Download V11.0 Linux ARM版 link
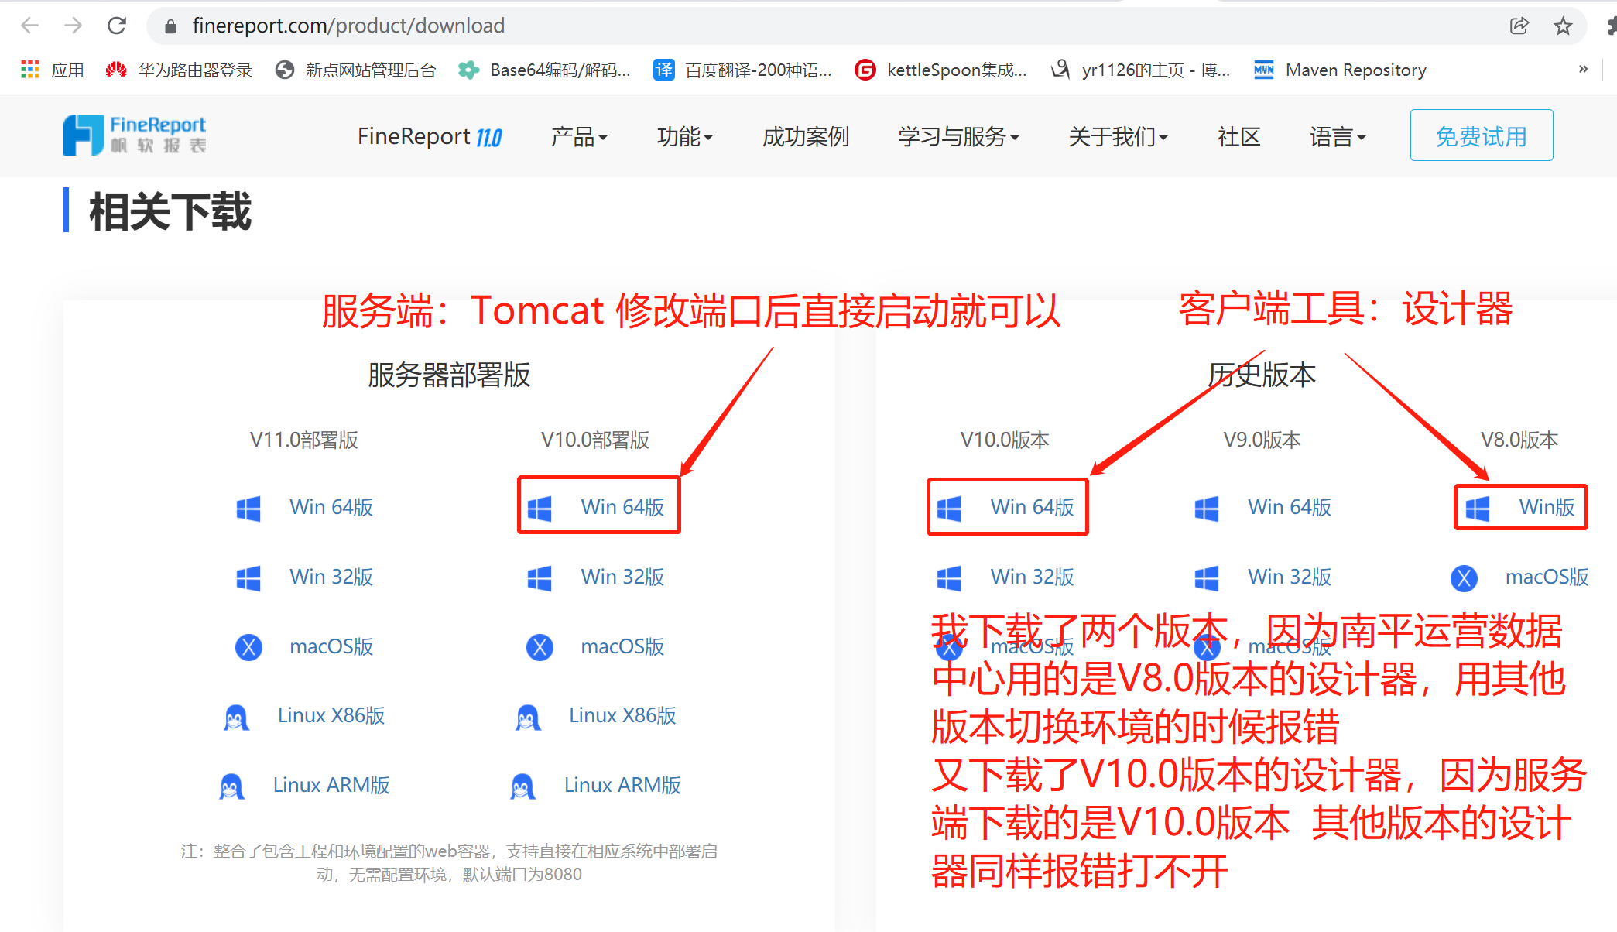Image resolution: width=1617 pixels, height=932 pixels. 331,785
